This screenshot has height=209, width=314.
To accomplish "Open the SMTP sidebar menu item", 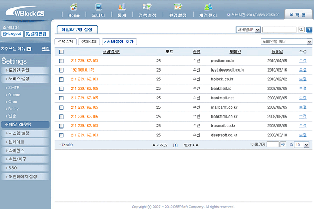I will click(14, 88).
